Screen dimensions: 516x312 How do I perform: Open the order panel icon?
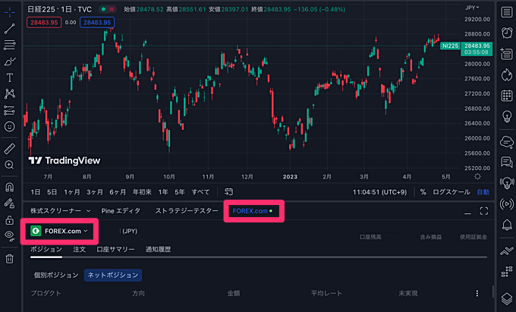[507, 251]
